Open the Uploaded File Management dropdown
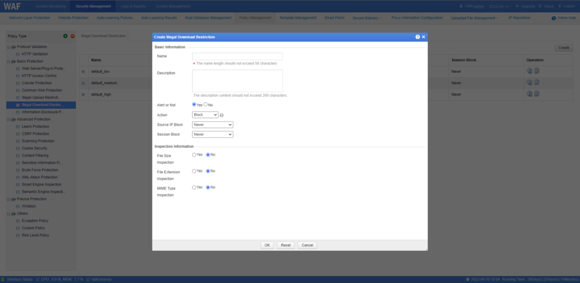 click(475, 18)
